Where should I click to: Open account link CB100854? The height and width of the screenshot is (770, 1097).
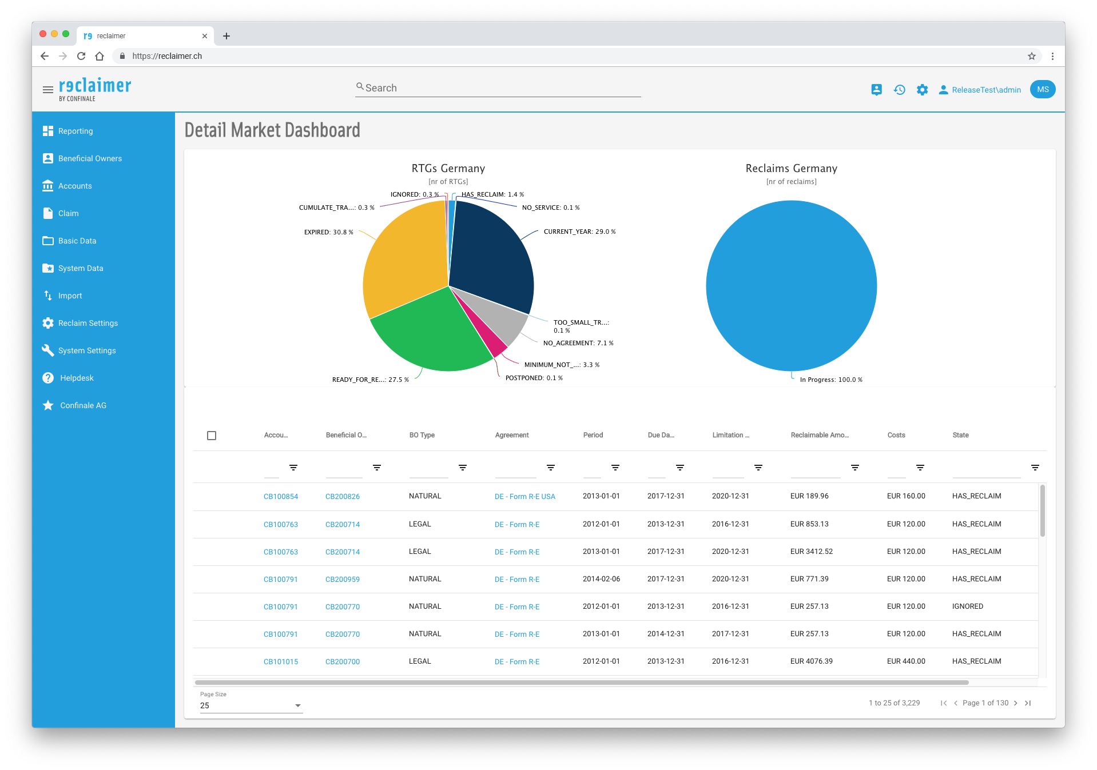click(x=281, y=497)
